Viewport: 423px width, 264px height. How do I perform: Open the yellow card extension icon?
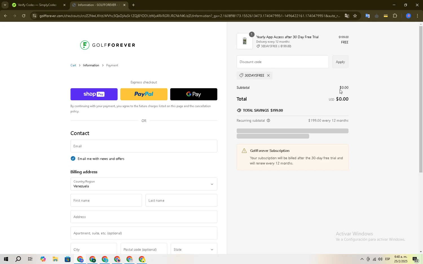385,16
